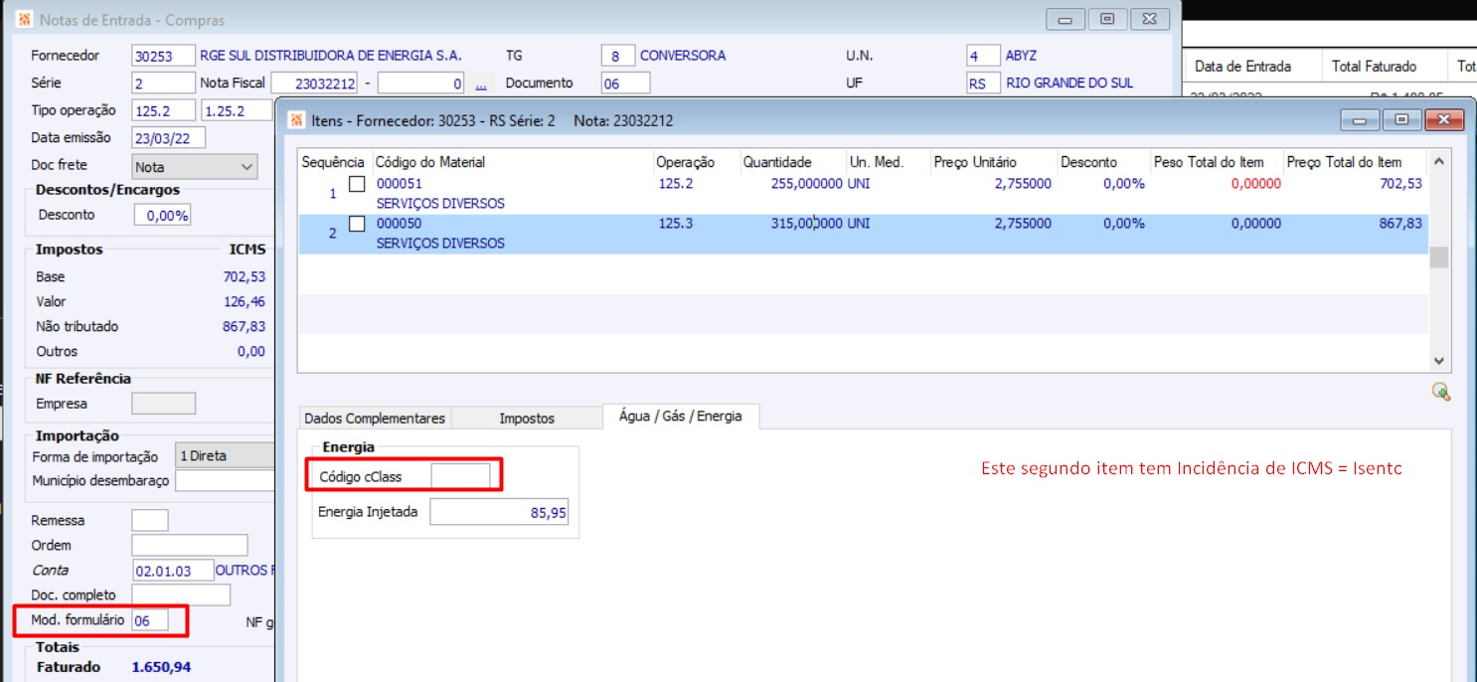Screen dimensions: 1477x682
Task: Click the Data de Entrada column header in background window
Action: point(1242,67)
